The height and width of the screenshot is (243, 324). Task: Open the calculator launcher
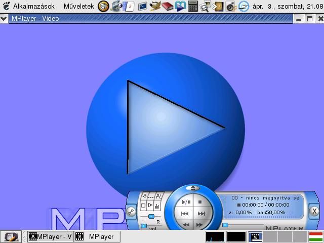(x=193, y=6)
